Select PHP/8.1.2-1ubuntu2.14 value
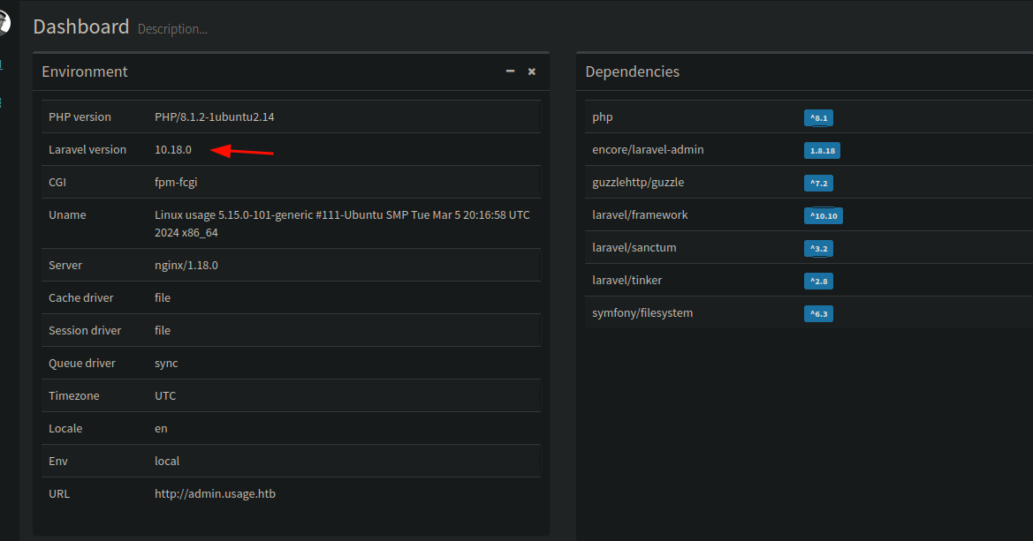 [x=214, y=117]
